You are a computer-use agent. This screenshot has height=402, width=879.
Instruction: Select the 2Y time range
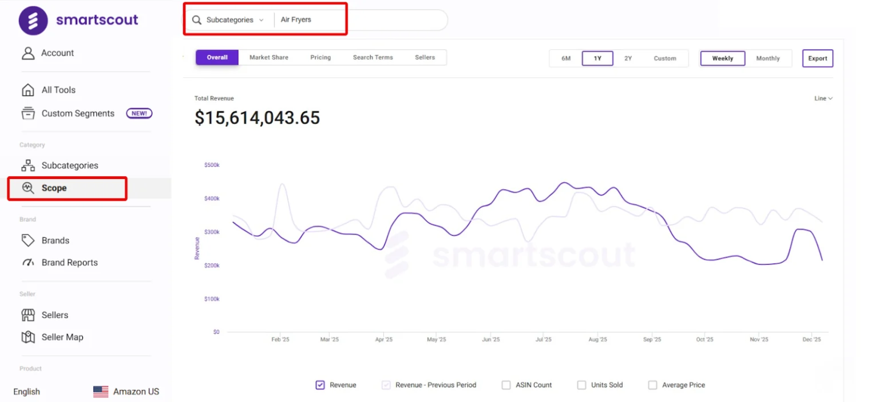point(628,58)
